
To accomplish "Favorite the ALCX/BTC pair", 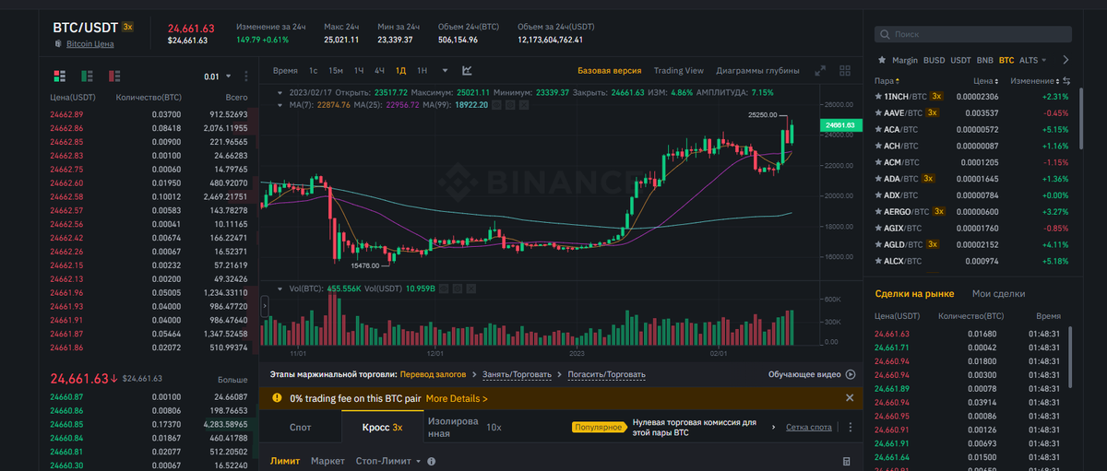I will tap(878, 261).
